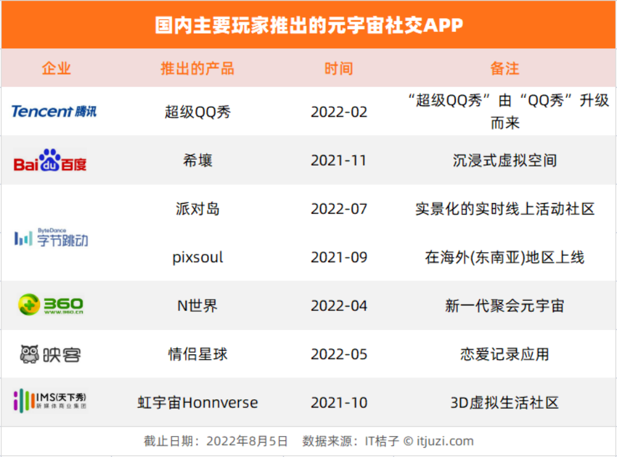Click the 时间 column header

(x=339, y=68)
